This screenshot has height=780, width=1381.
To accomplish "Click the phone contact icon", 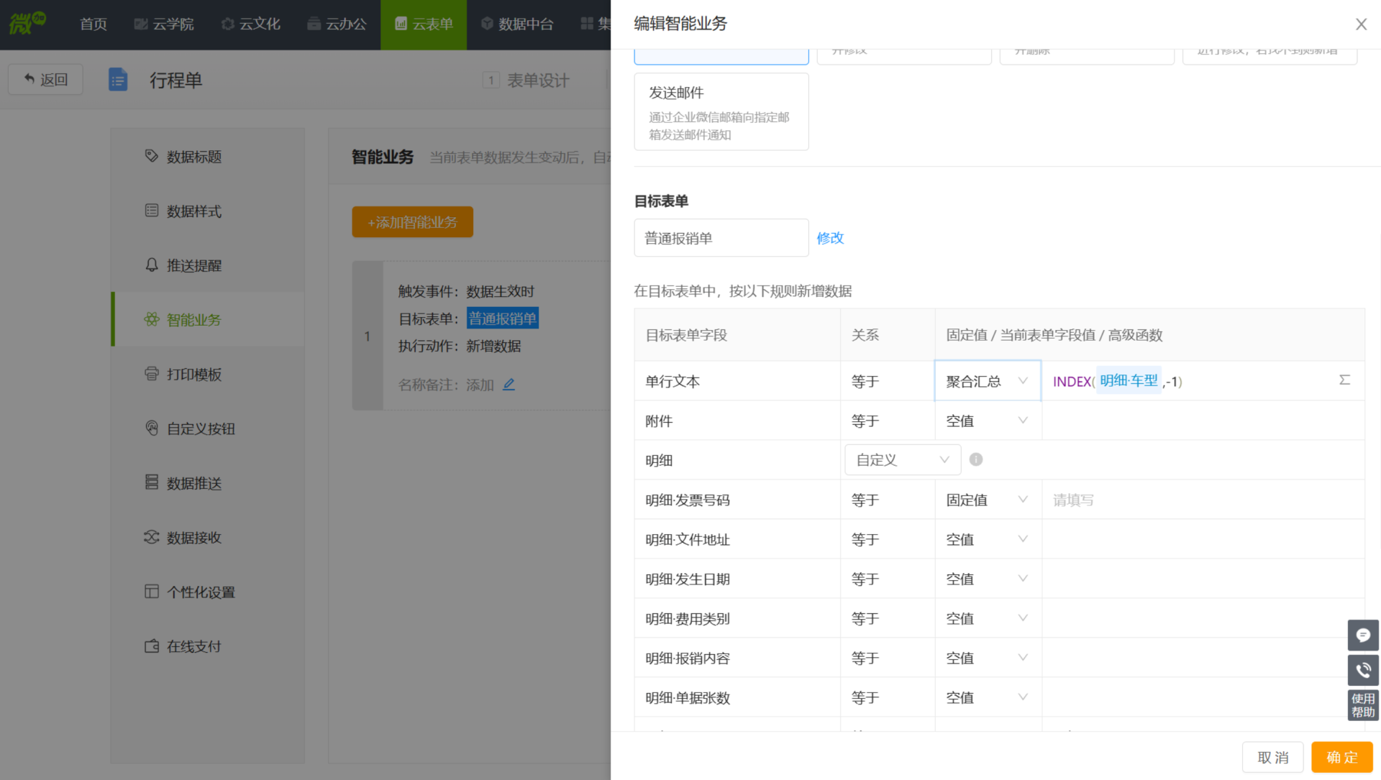I will tap(1362, 671).
